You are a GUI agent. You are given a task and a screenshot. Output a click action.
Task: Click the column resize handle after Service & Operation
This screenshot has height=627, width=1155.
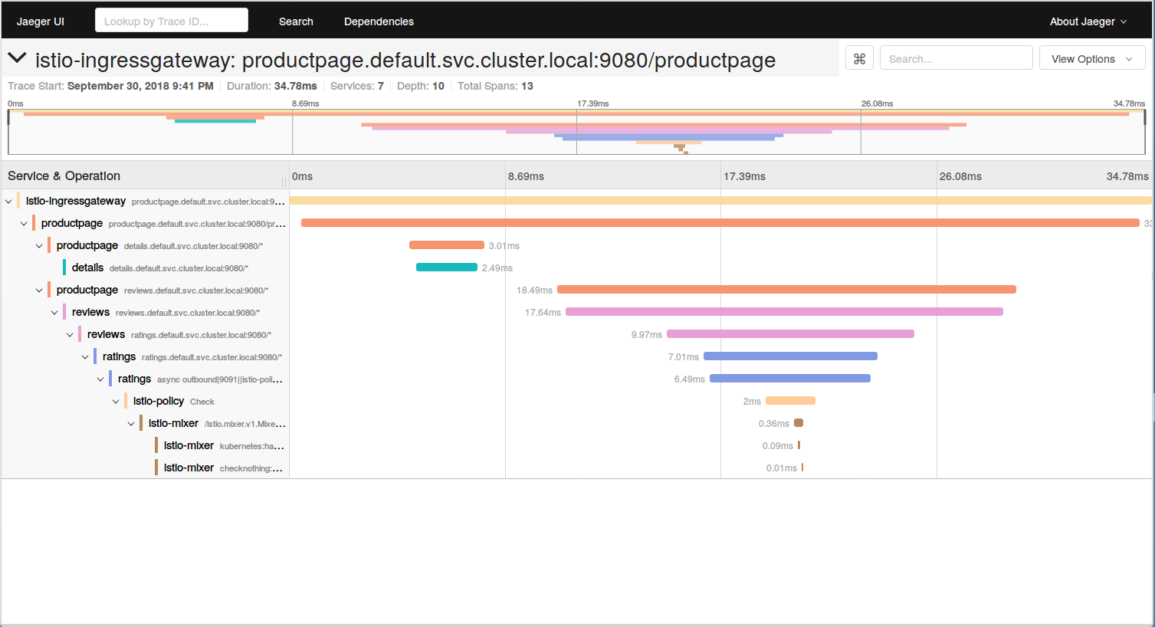[284, 181]
